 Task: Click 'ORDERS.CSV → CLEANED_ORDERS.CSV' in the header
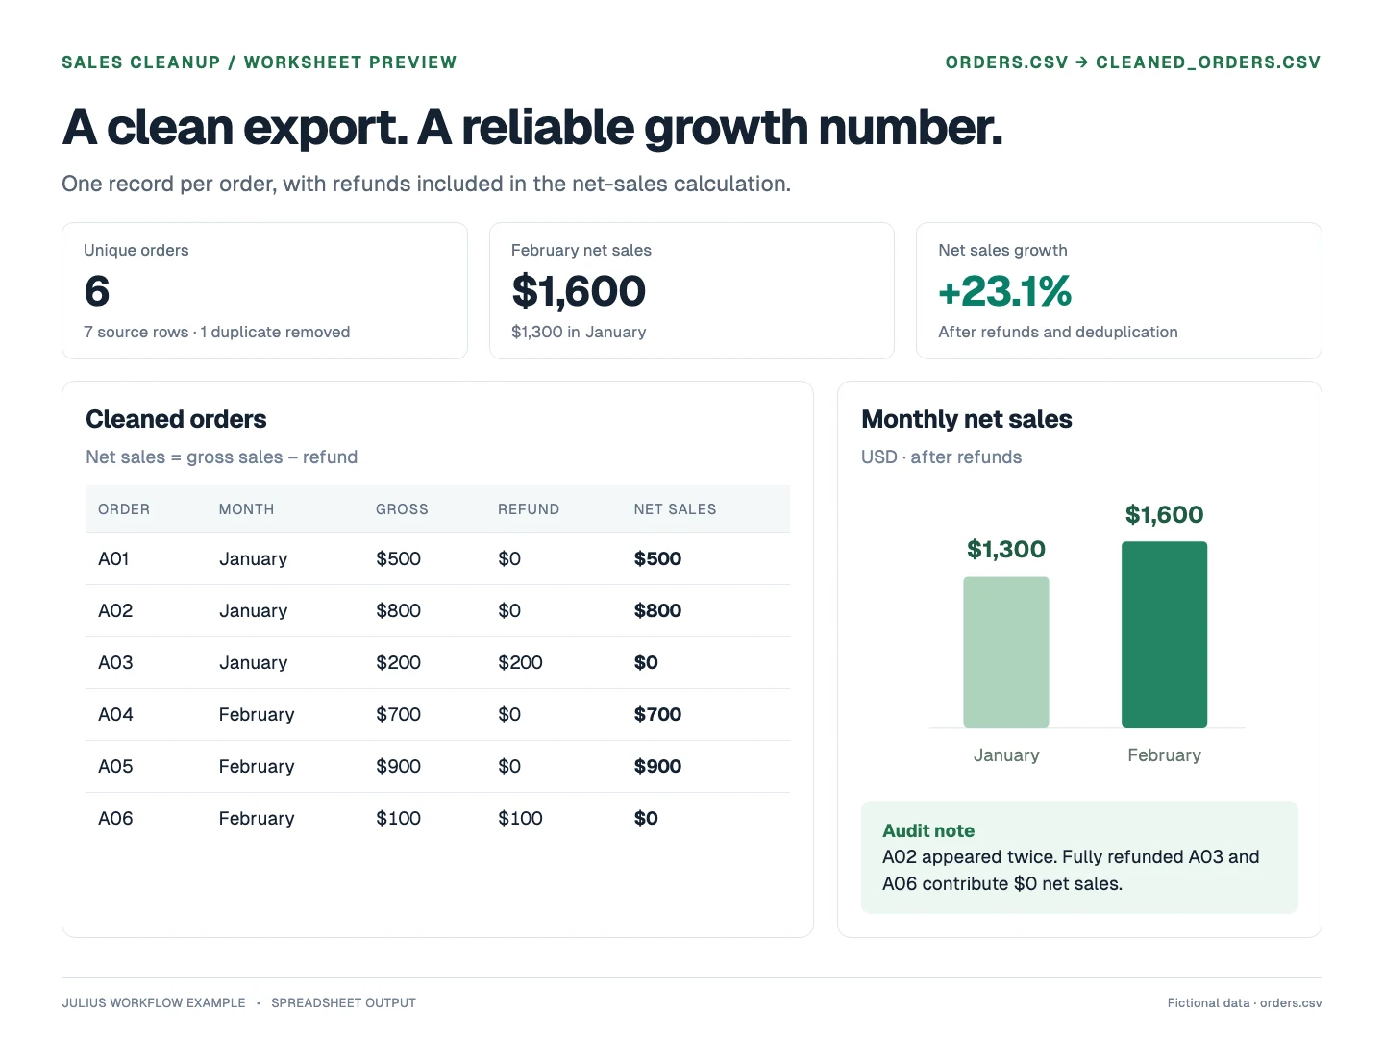click(x=1133, y=62)
